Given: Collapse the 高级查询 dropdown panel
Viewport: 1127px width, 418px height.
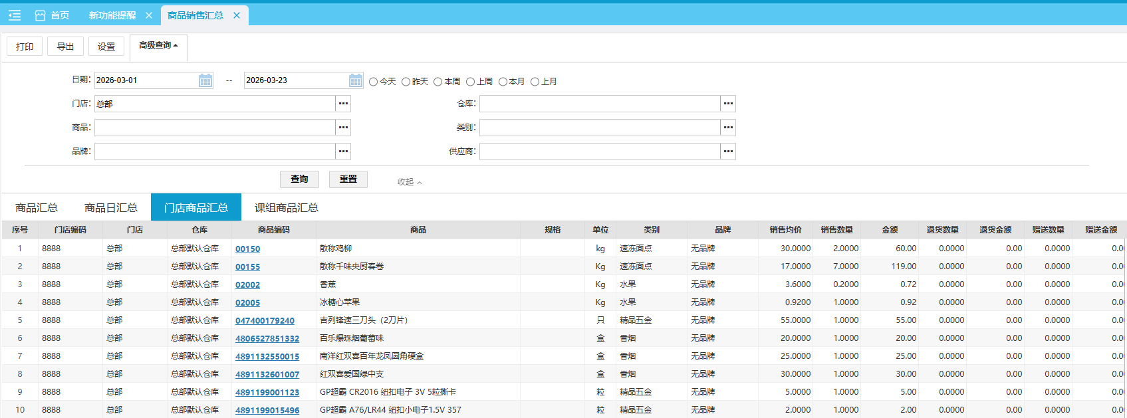Looking at the screenshot, I should (158, 46).
